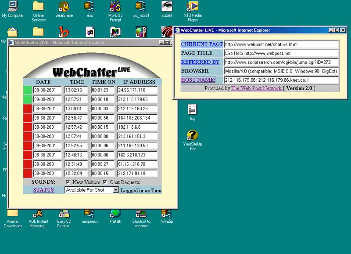Click the IP address field 162.6.218.123
The height and width of the screenshot is (254, 351).
[137, 155]
